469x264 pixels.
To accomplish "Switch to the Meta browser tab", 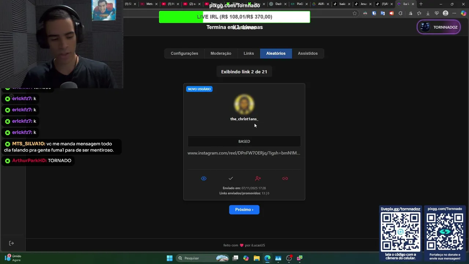I will tap(150, 4).
